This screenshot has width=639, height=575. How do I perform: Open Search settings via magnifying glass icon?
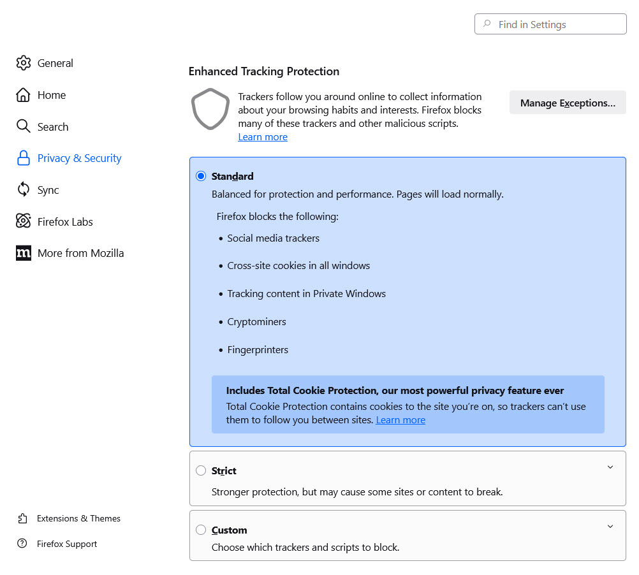pos(22,126)
